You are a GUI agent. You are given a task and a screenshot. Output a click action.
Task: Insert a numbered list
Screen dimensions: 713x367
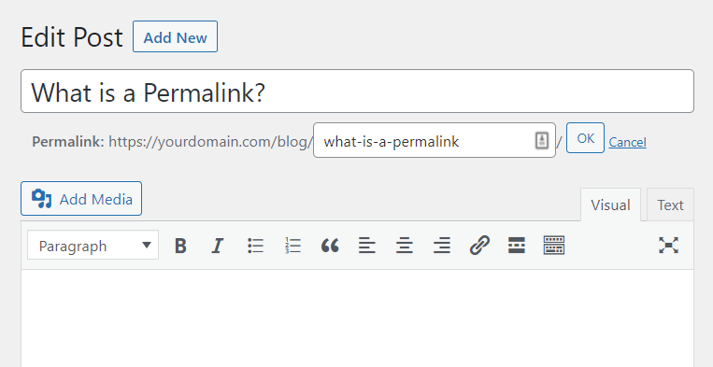pyautogui.click(x=292, y=246)
